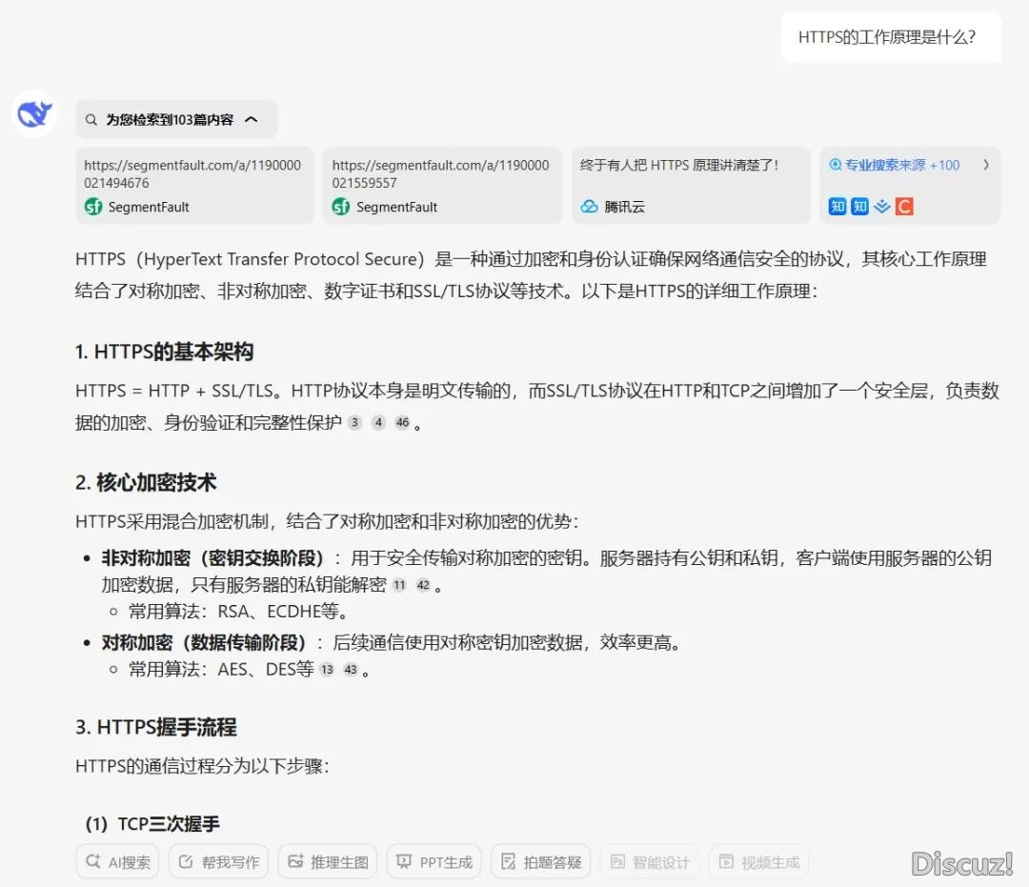Click the user message bubble HTTPS的工作原理是什么？

pos(891,37)
